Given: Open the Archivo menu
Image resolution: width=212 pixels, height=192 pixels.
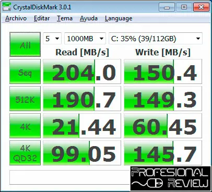Looking at the screenshot, I should coord(16,18).
